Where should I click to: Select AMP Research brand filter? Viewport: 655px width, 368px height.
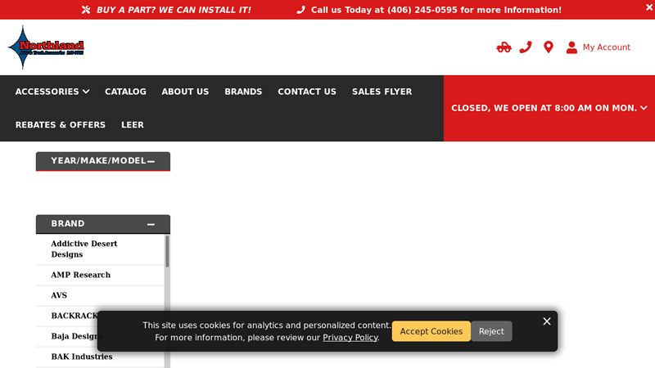pyautogui.click(x=80, y=275)
